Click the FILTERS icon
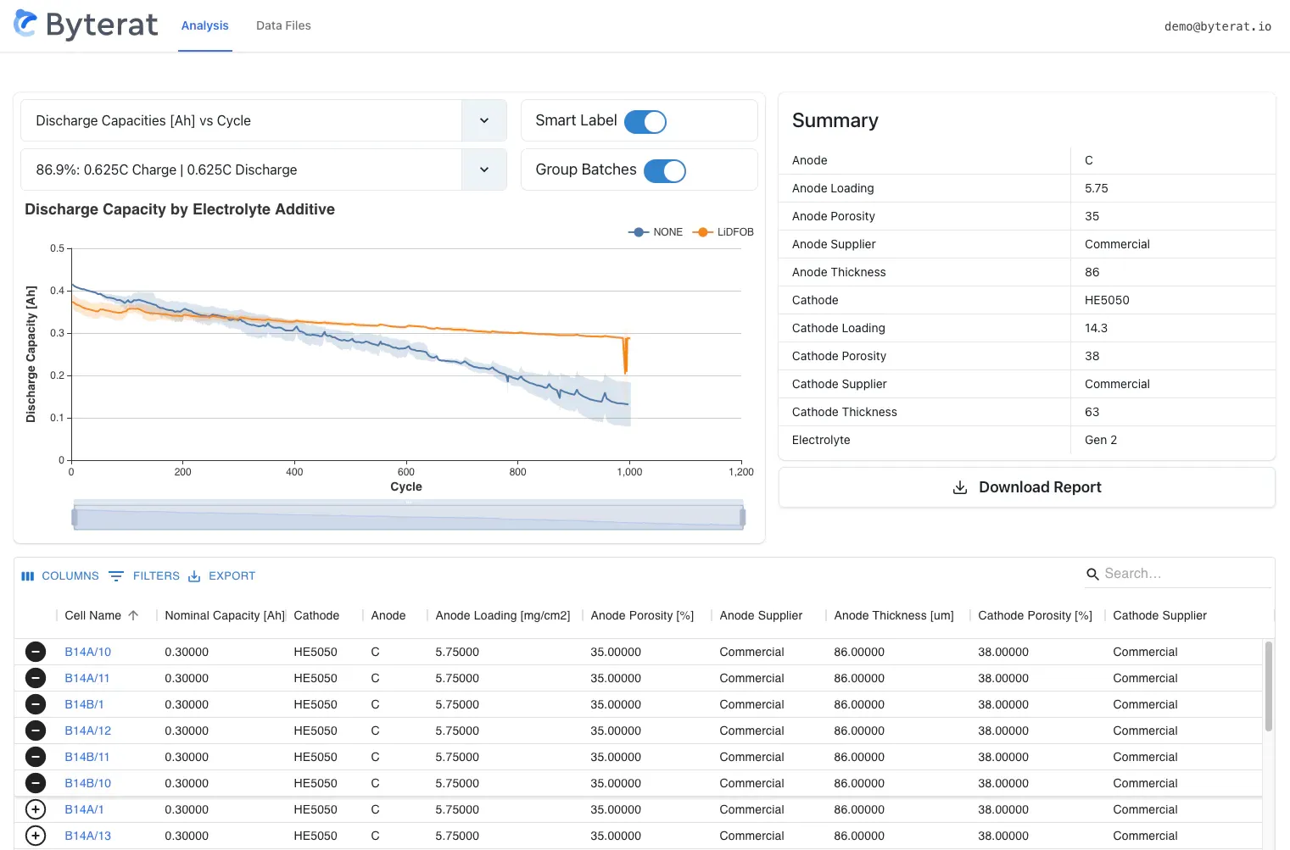 click(116, 575)
